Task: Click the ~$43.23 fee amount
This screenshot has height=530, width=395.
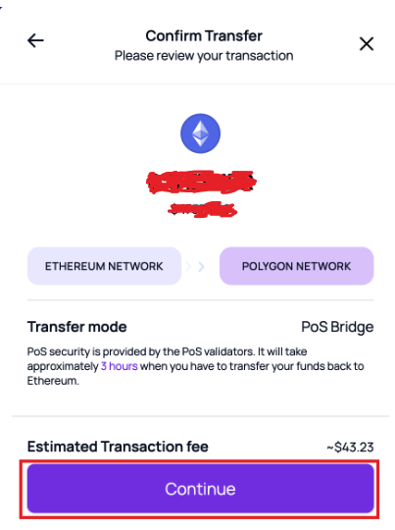Action: [x=350, y=447]
